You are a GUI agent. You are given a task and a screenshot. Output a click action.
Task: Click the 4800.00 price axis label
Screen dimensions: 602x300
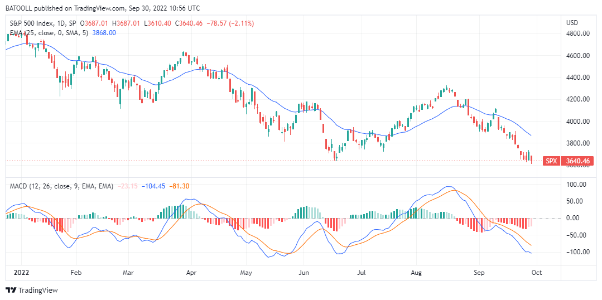pos(577,33)
